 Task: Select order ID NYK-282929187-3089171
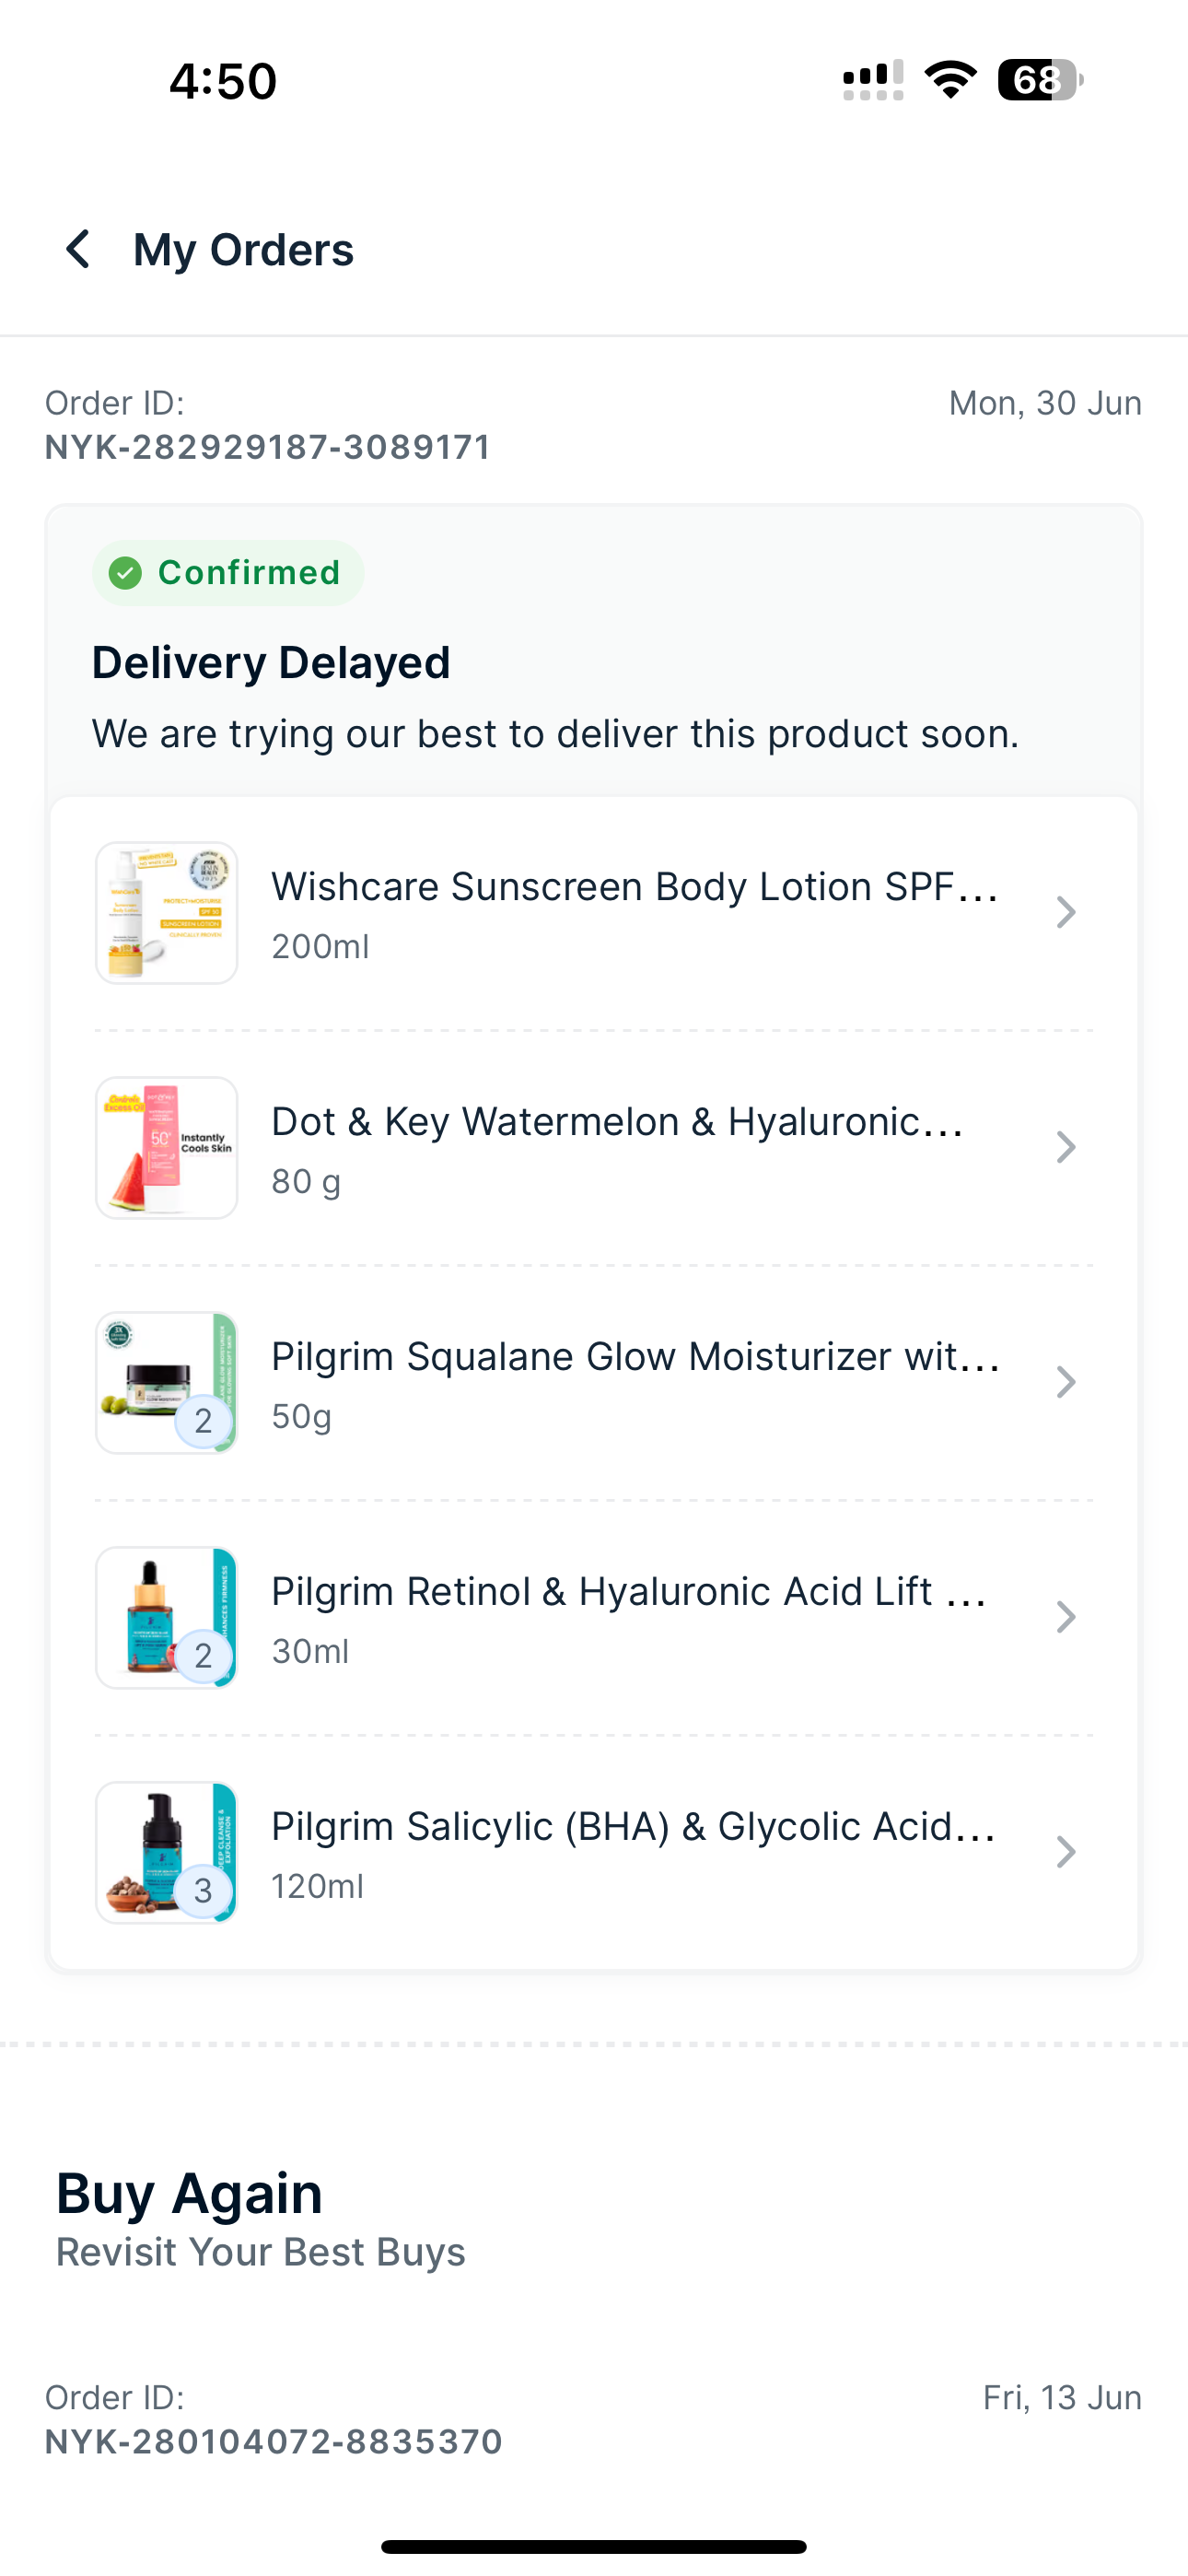pos(268,447)
